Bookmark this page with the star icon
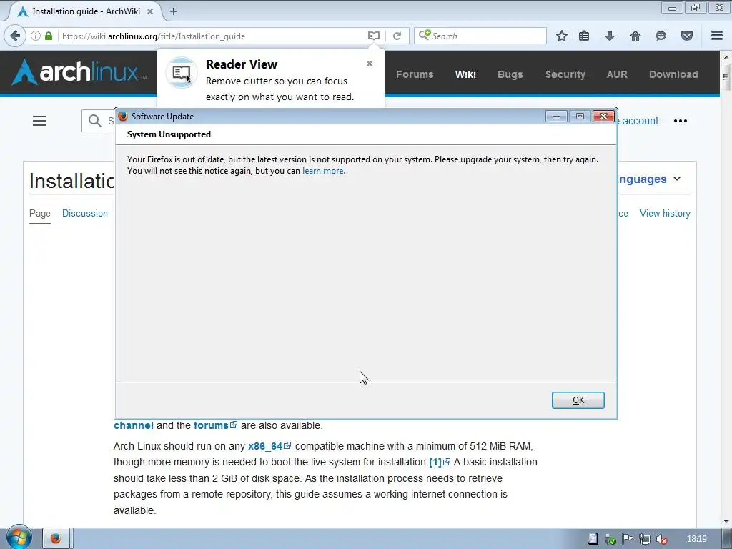 pos(562,36)
